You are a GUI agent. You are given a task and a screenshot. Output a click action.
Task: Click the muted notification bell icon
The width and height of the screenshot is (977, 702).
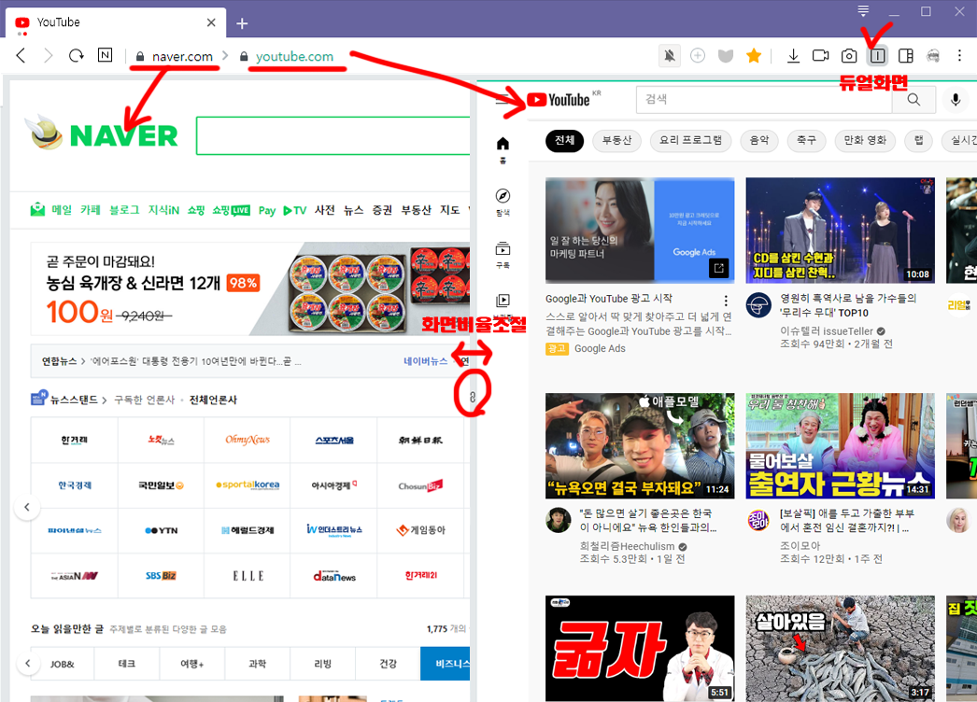[x=669, y=55]
